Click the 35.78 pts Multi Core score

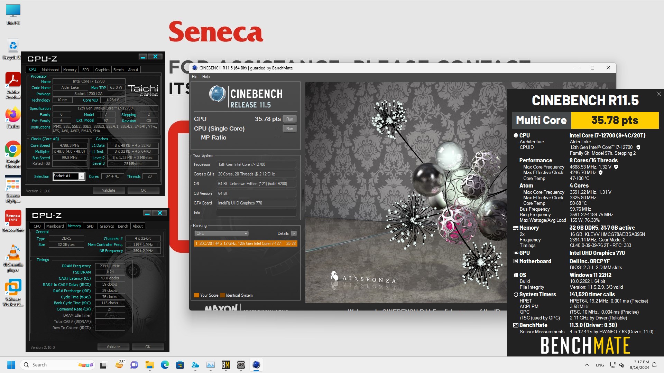615,120
